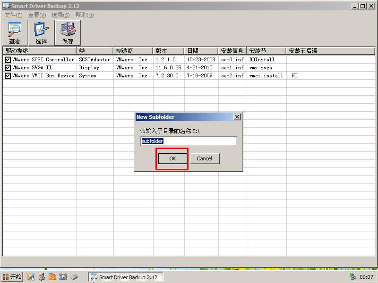The image size is (378, 283).
Task: Click date 10-23-2008 cell
Action: [201, 59]
